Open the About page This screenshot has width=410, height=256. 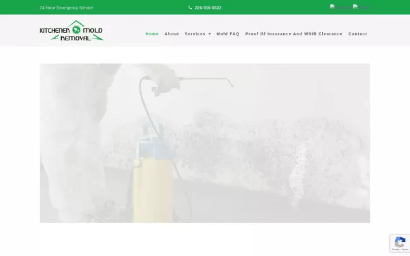[x=172, y=34]
